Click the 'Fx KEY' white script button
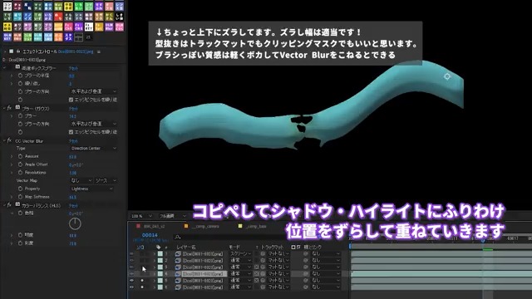532x299 pixels. [x=89, y=27]
